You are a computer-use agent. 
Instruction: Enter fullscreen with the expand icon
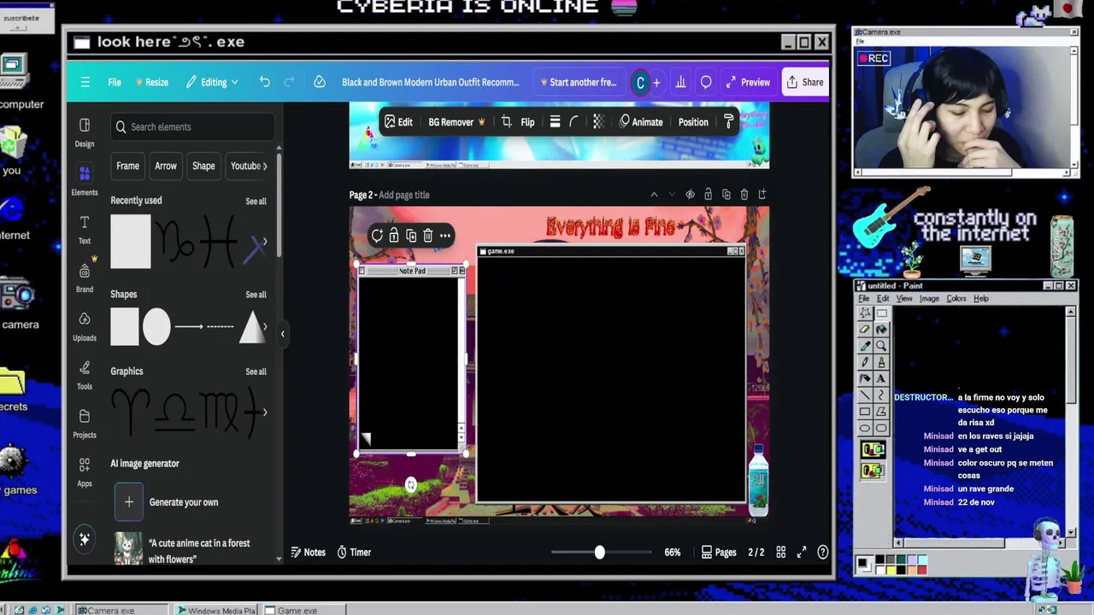[x=802, y=553]
